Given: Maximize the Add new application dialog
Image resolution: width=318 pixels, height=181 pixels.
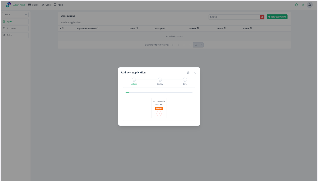Looking at the screenshot, I should click(188, 72).
